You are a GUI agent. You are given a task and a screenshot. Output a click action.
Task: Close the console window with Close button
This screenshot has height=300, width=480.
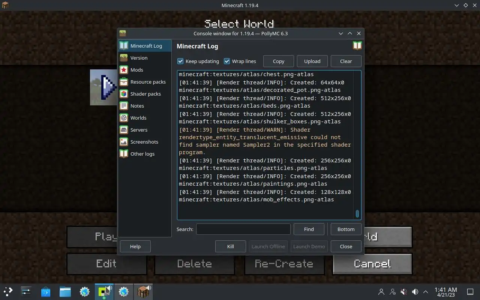(x=346, y=246)
